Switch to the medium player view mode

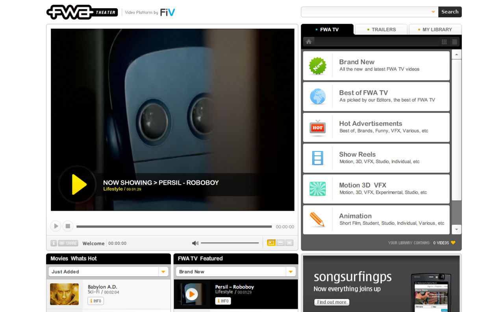280,243
